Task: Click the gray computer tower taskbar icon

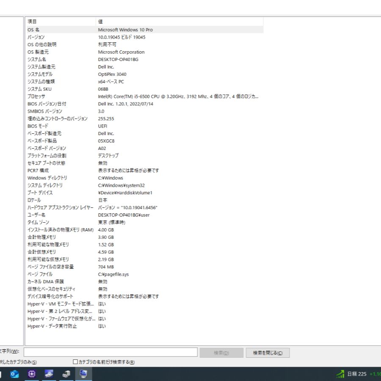Action: (66, 374)
